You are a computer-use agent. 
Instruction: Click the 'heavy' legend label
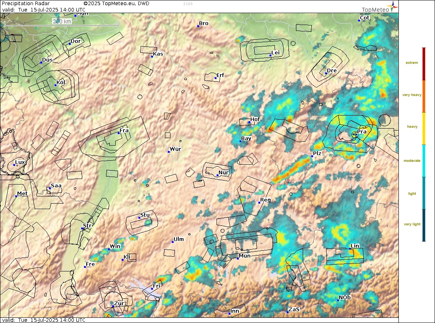(x=412, y=126)
